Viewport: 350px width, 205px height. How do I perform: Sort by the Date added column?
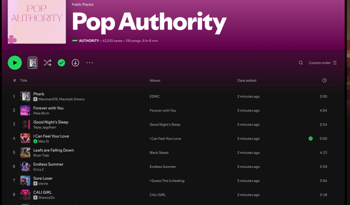tap(247, 80)
